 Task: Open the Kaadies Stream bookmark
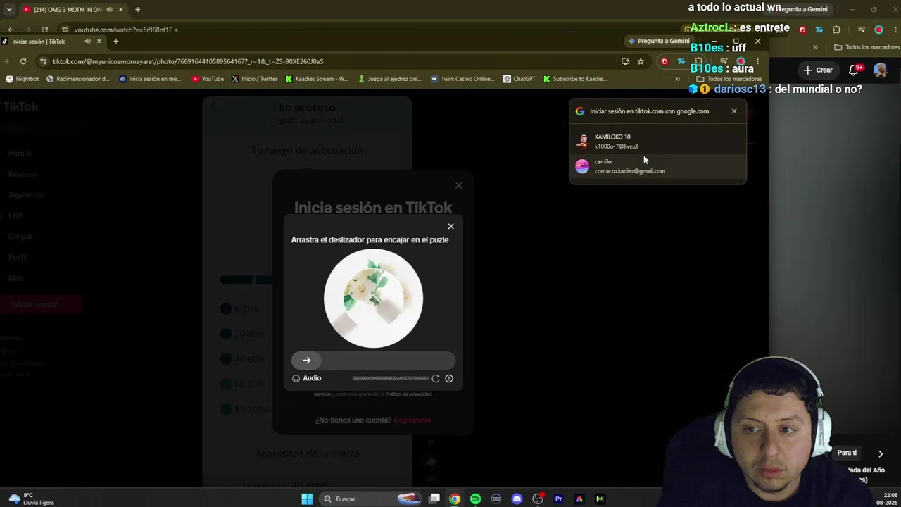point(317,79)
